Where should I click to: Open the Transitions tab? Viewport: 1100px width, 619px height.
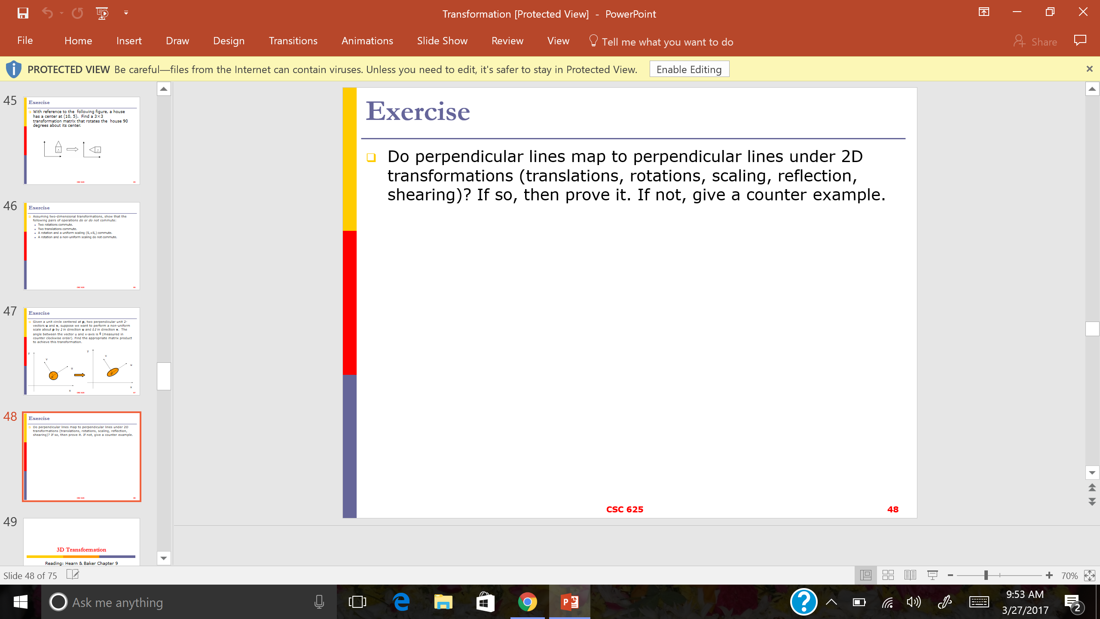pos(293,41)
